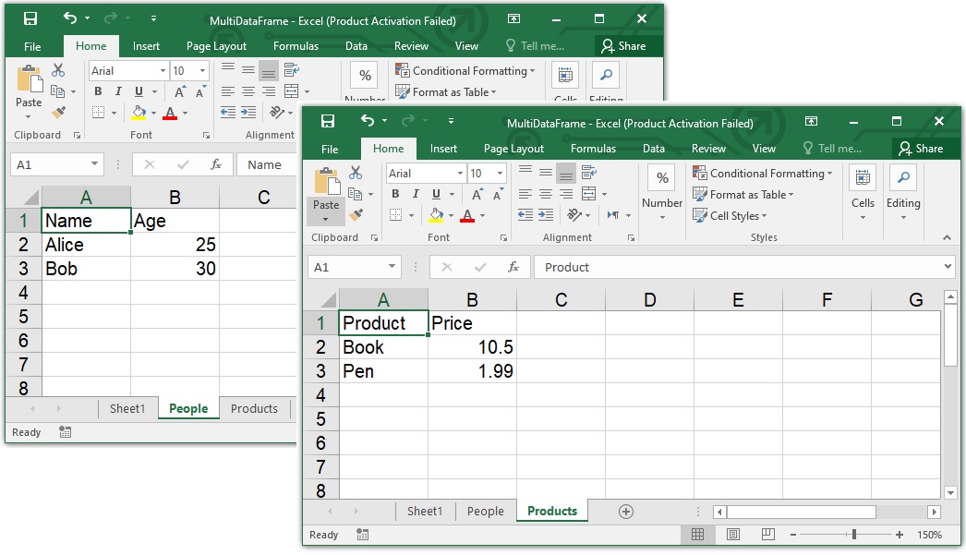Click the Share button

[926, 148]
